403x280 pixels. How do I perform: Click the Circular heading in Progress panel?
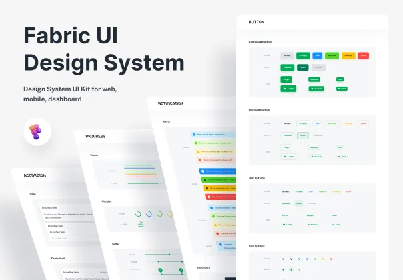pos(106,201)
